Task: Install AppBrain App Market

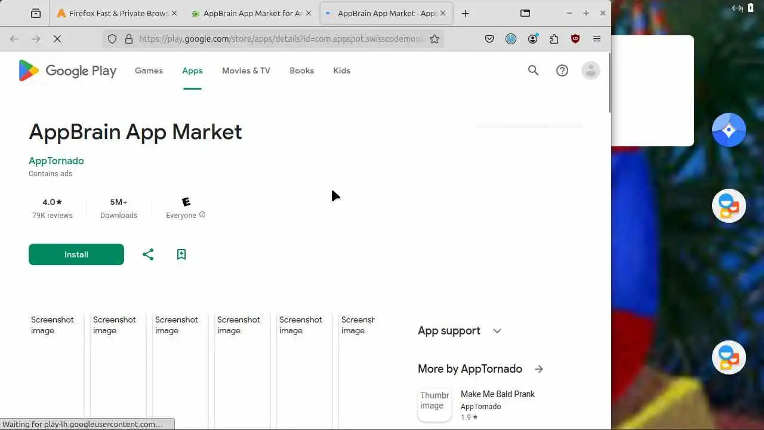Action: [x=76, y=254]
